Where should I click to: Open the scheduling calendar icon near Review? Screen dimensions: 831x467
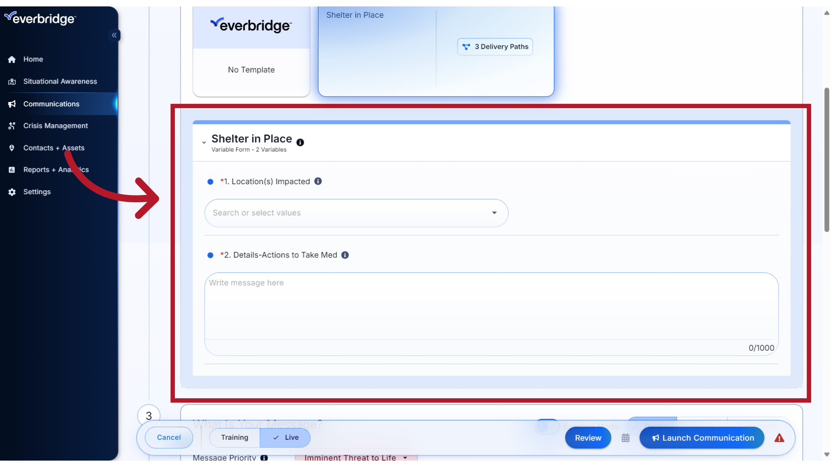[x=625, y=438]
